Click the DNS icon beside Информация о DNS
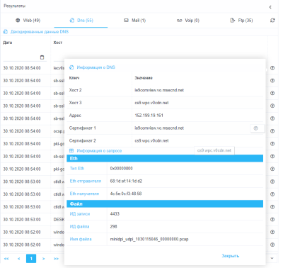 [x=71, y=67]
